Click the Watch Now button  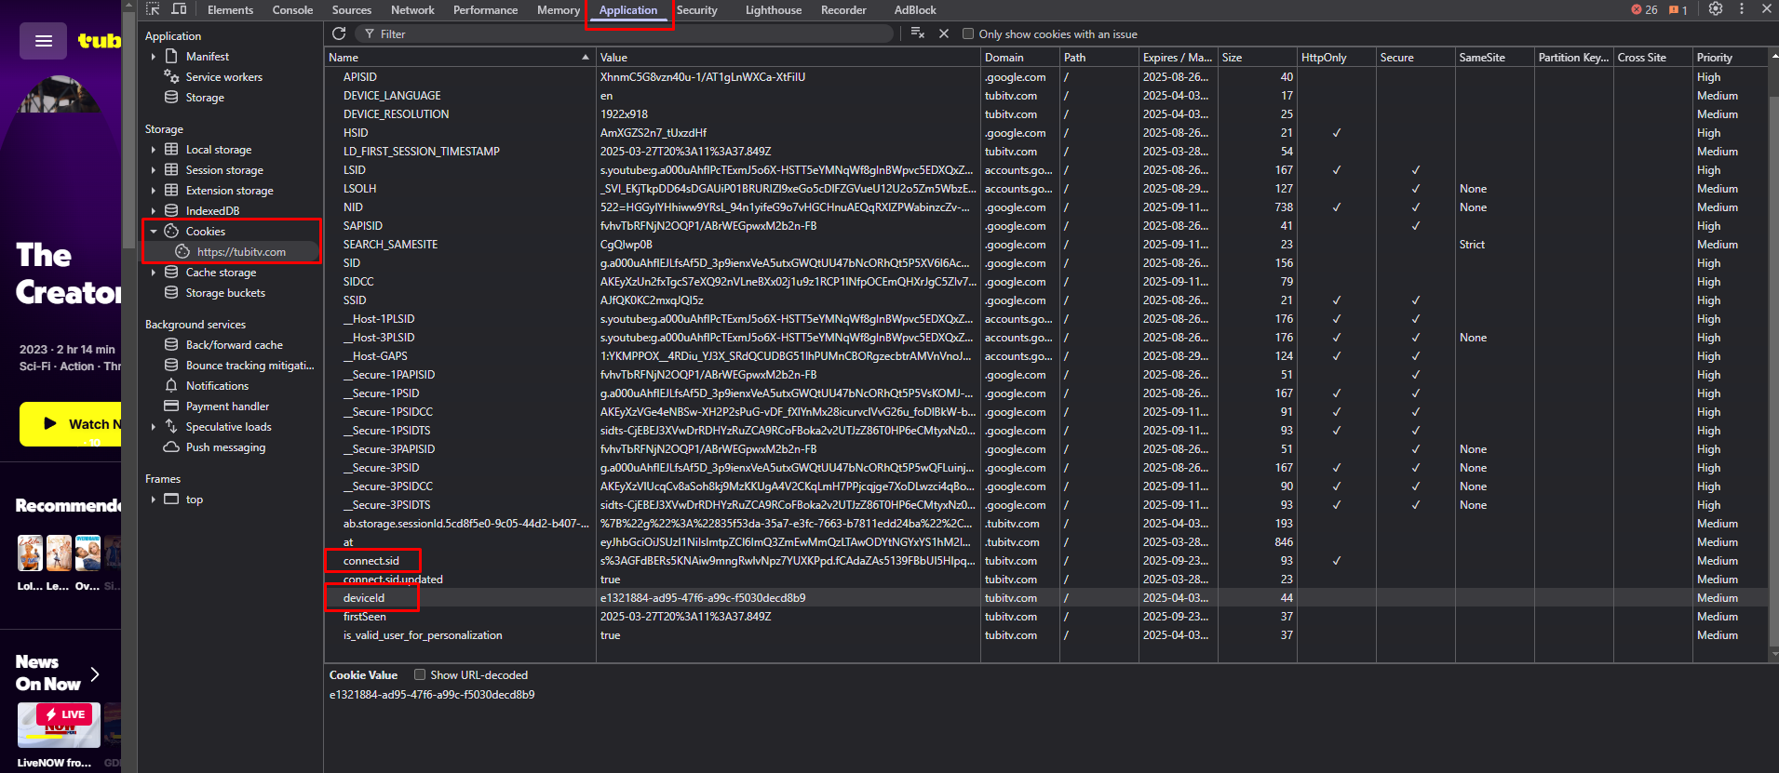tap(71, 424)
